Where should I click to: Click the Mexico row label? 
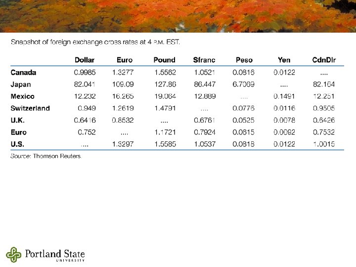[x=22, y=96]
